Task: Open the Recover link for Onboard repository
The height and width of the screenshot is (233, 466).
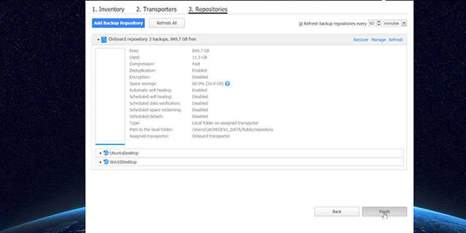Action: (x=361, y=40)
